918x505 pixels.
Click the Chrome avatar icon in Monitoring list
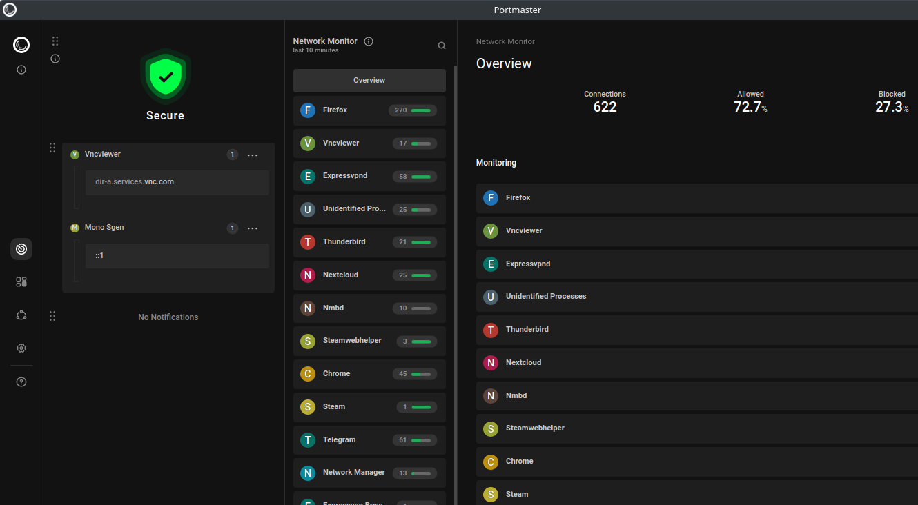pyautogui.click(x=491, y=462)
